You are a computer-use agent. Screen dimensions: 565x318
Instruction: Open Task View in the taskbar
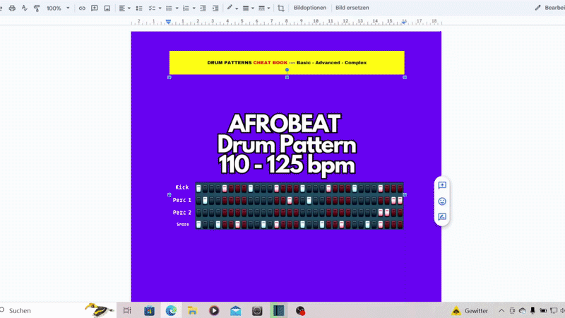(127, 310)
